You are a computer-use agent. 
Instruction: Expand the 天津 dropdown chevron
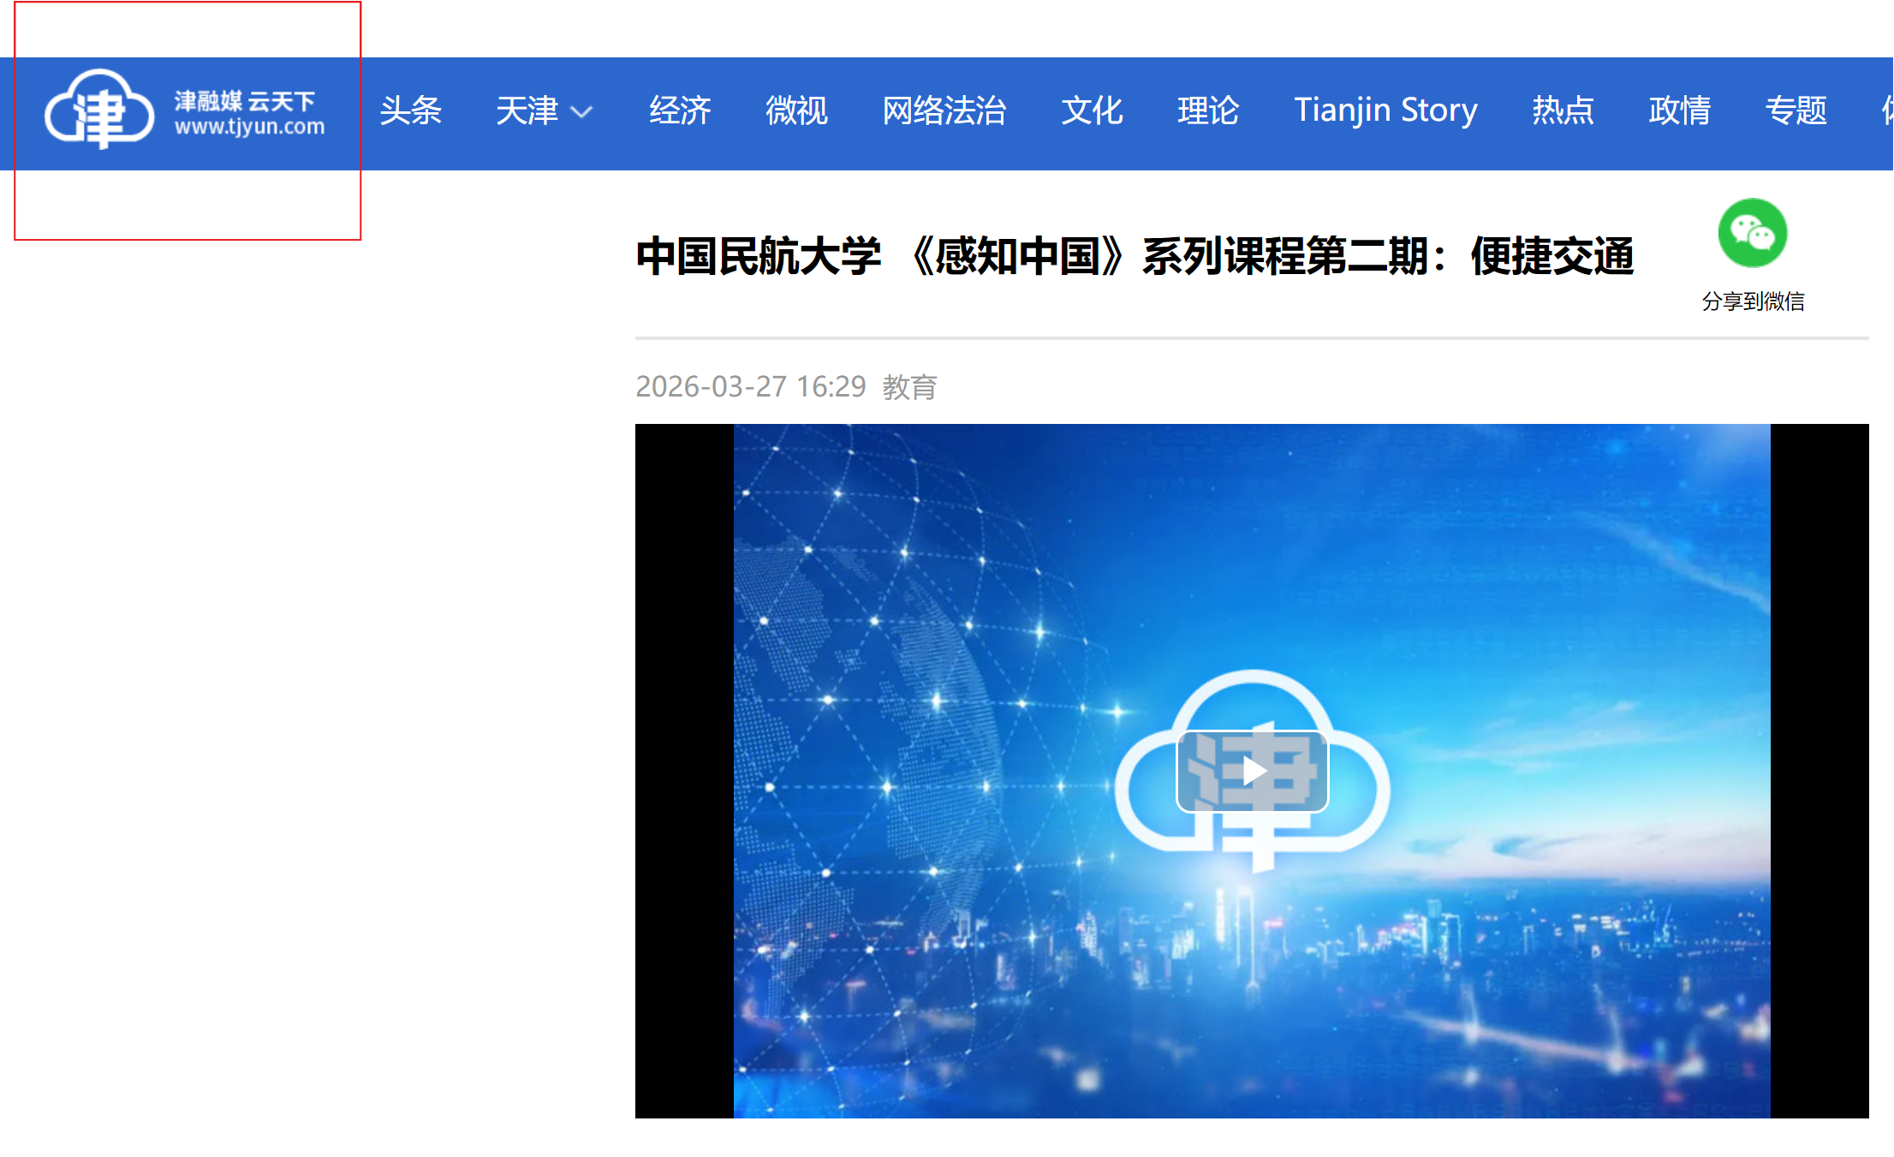point(581,112)
